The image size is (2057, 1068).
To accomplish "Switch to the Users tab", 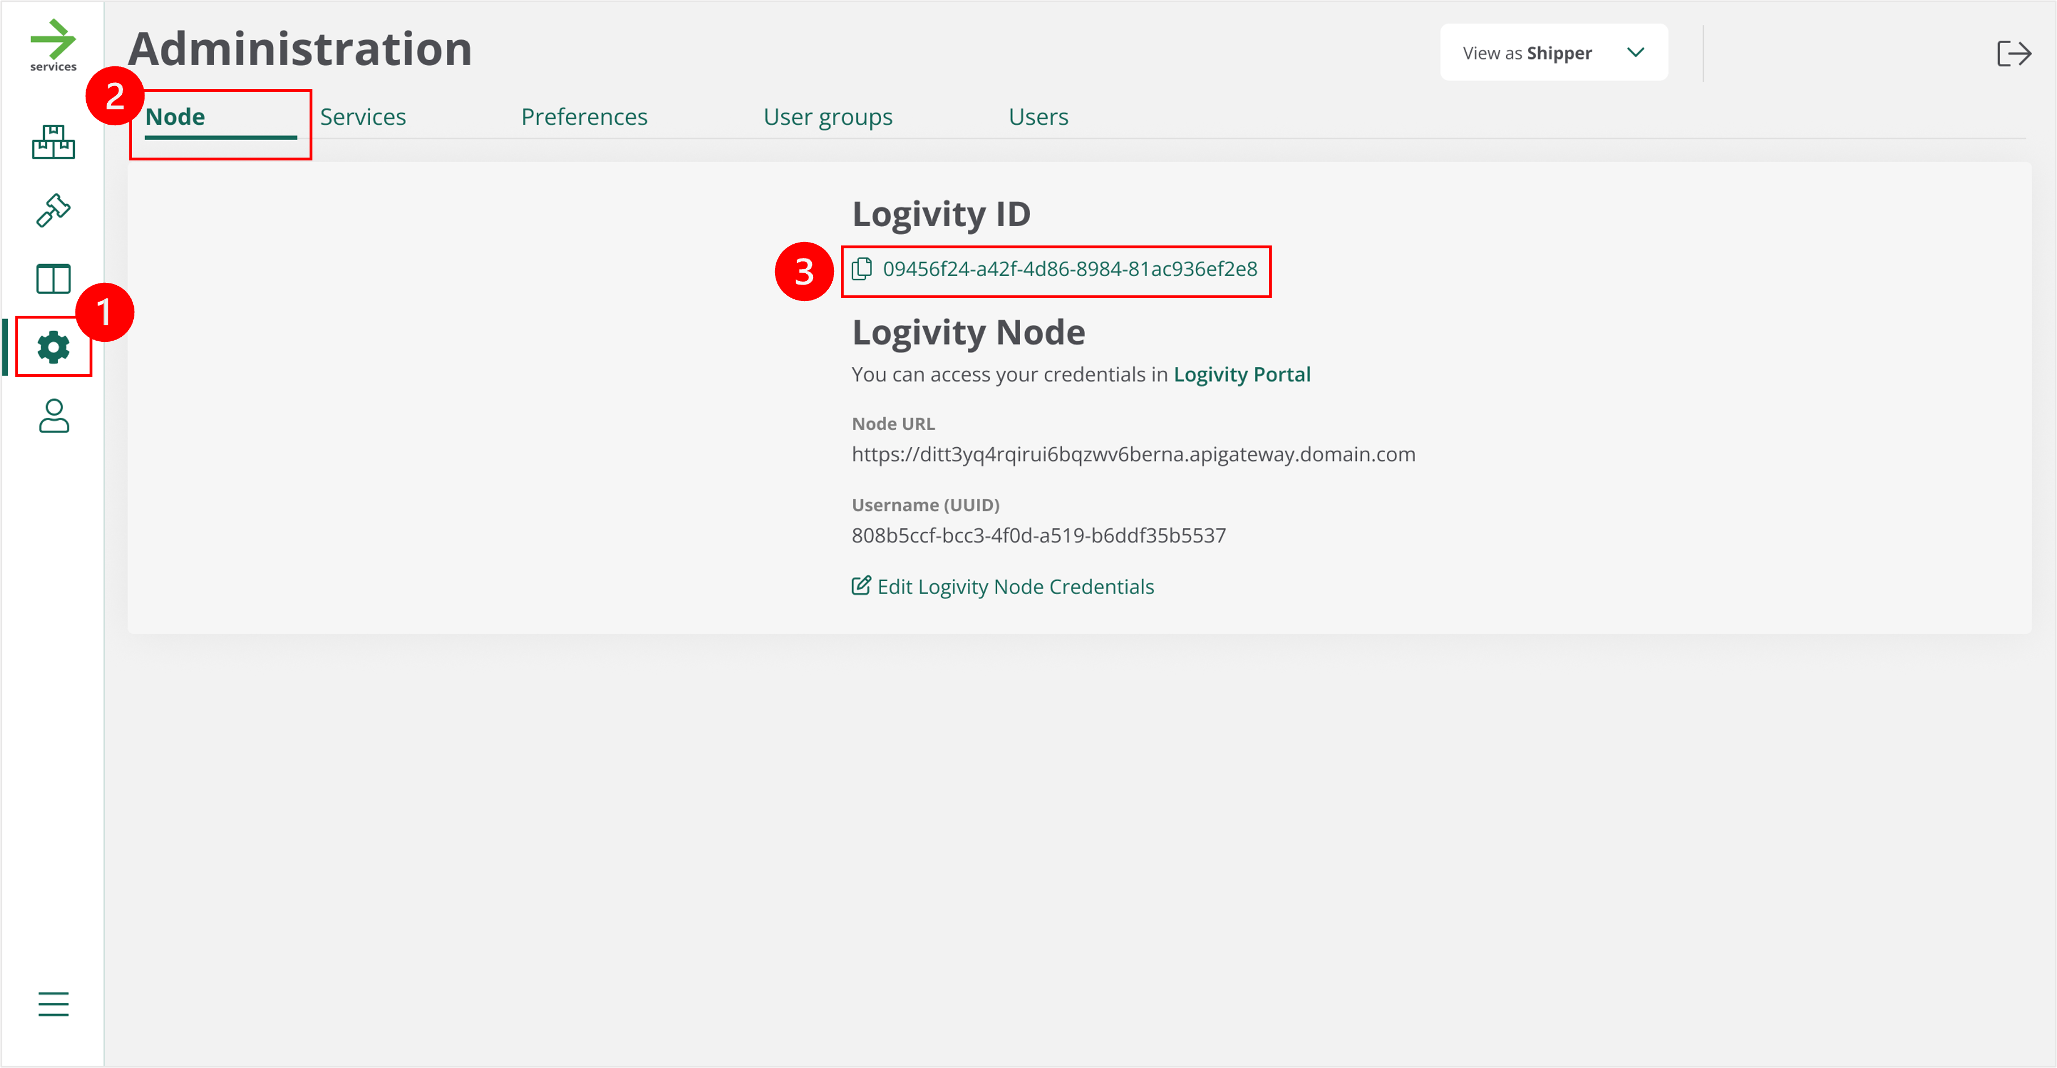I will tap(1038, 117).
